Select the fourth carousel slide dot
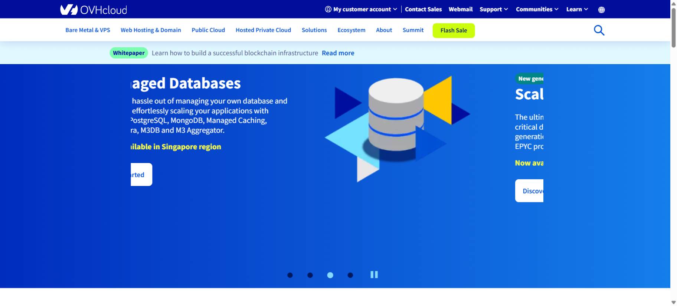The height and width of the screenshot is (306, 677). (x=350, y=275)
